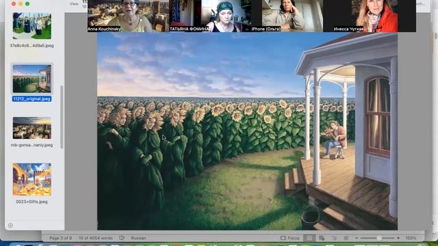Click the 37e8c4c6...4d9a5.jpeg file name label
The width and height of the screenshot is (438, 246).
click(31, 46)
